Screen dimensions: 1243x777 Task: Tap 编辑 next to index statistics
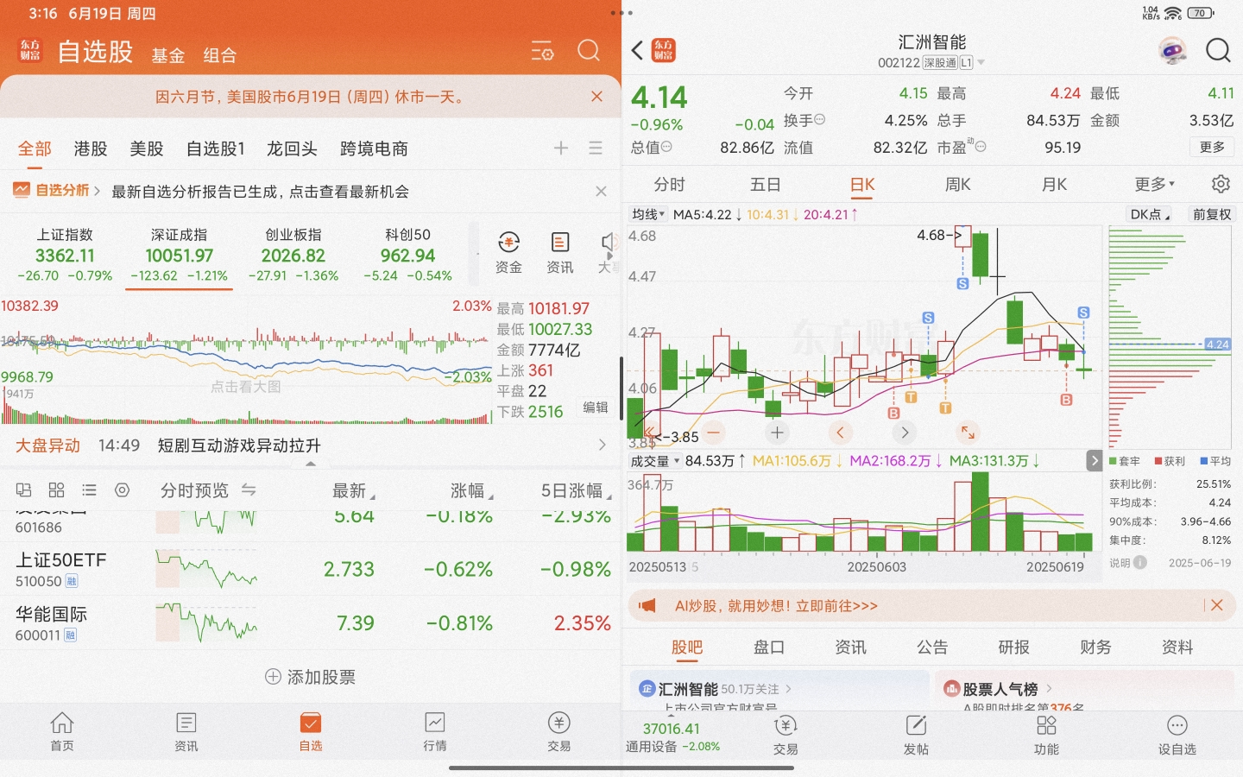pos(596,407)
